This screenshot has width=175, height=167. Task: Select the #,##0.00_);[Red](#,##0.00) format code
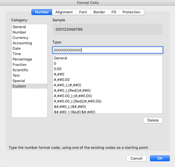108,101
